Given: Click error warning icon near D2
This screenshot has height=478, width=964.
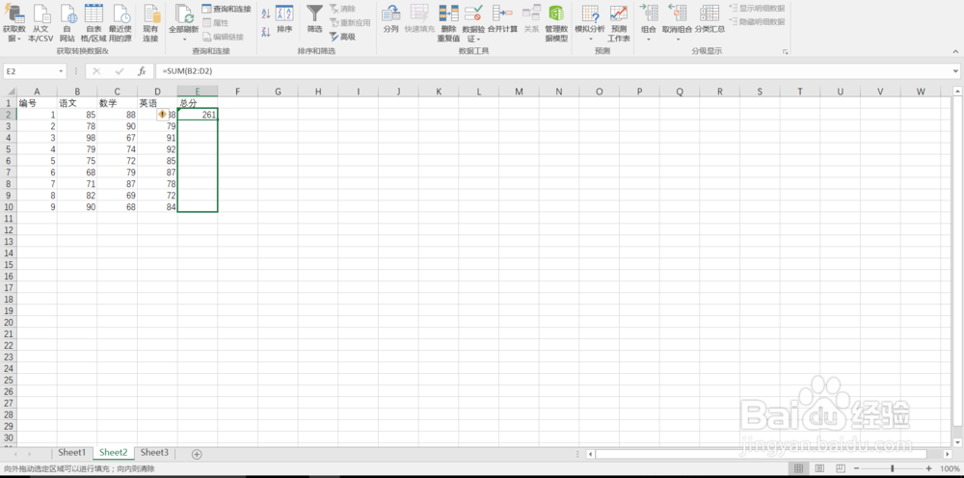Looking at the screenshot, I should [x=162, y=115].
